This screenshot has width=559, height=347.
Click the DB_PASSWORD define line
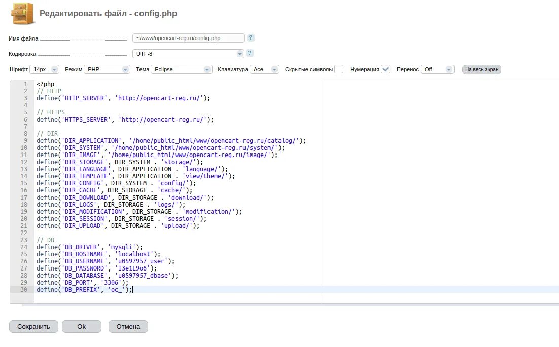[x=96, y=268]
